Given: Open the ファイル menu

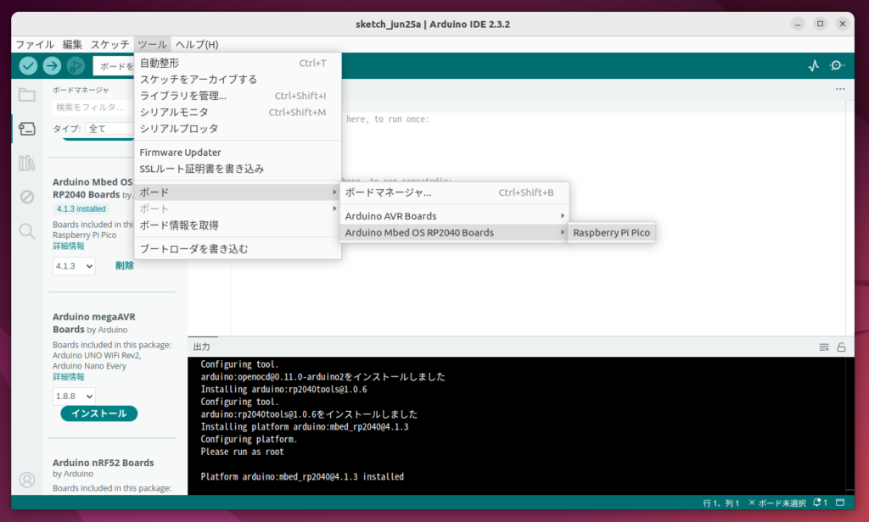Looking at the screenshot, I should tap(34, 44).
